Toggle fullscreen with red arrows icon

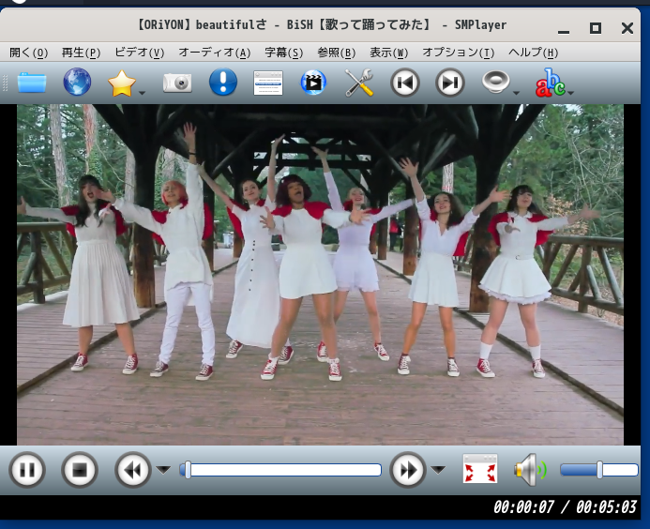pos(480,468)
